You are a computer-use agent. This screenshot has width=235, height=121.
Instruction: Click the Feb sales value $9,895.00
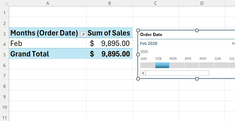pyautogui.click(x=109, y=43)
